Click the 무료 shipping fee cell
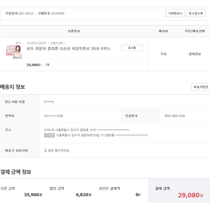The width and height of the screenshot is (210, 210). (164, 54)
